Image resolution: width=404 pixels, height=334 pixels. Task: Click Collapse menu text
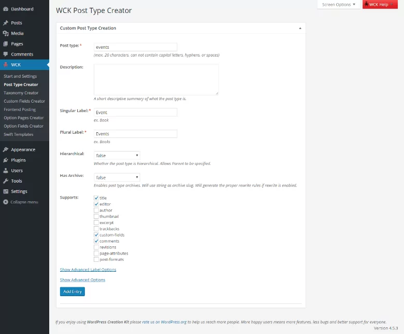pos(24,202)
